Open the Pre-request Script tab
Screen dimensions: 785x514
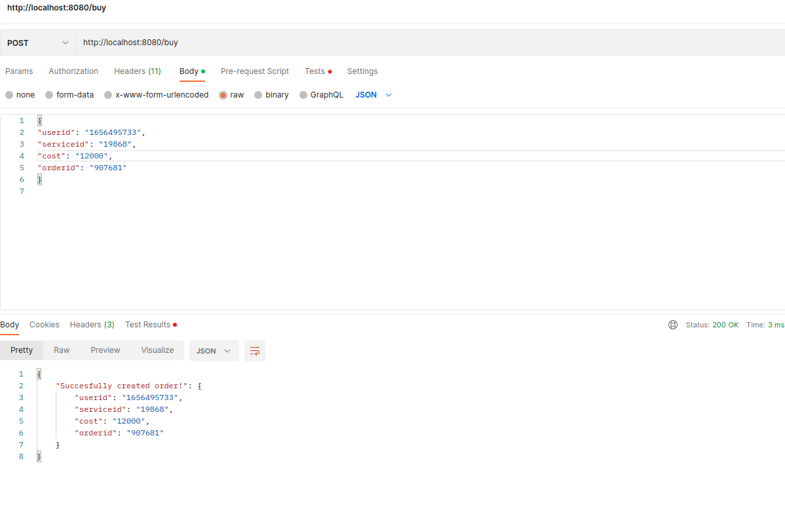tap(254, 71)
